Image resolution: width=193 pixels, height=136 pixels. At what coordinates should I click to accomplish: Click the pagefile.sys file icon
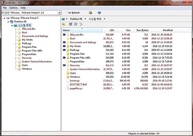68,88
